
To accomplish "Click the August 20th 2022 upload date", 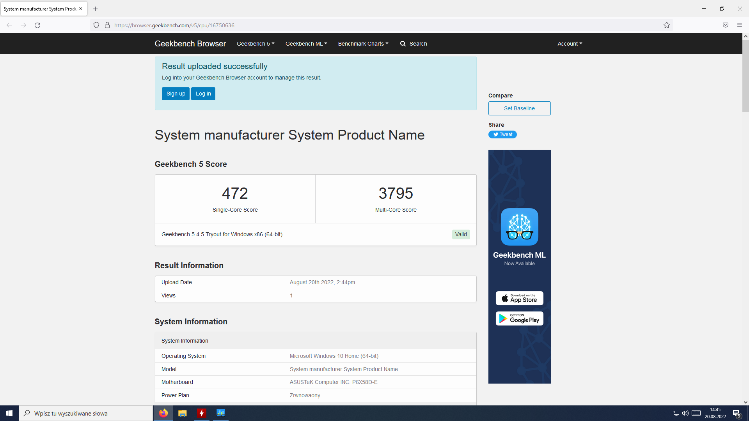I will [322, 282].
